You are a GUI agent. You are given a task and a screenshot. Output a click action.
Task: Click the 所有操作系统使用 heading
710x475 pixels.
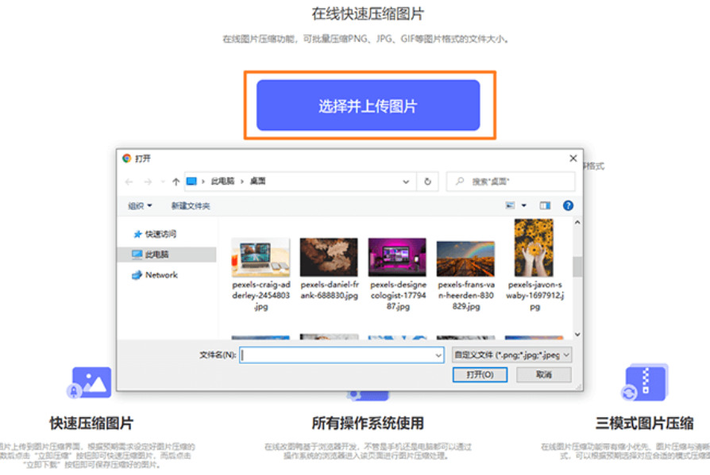(x=368, y=423)
